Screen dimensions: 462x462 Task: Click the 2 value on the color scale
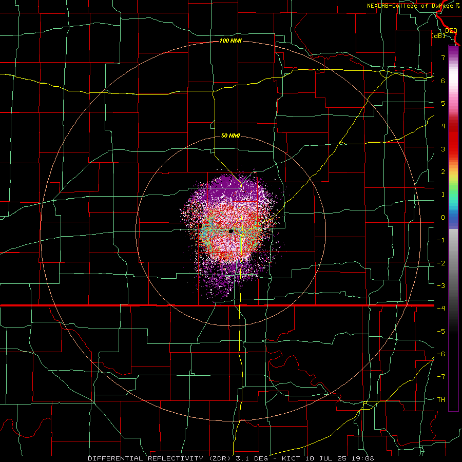(443, 172)
